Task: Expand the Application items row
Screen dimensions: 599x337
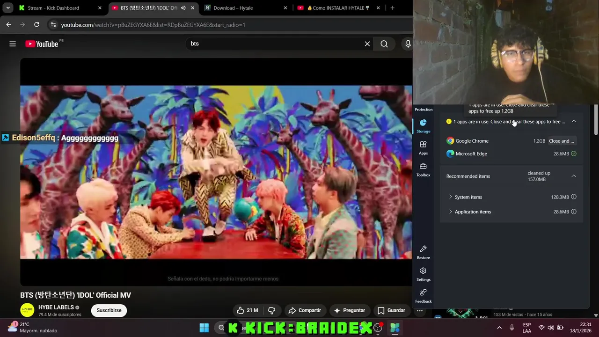Action: pos(511,212)
